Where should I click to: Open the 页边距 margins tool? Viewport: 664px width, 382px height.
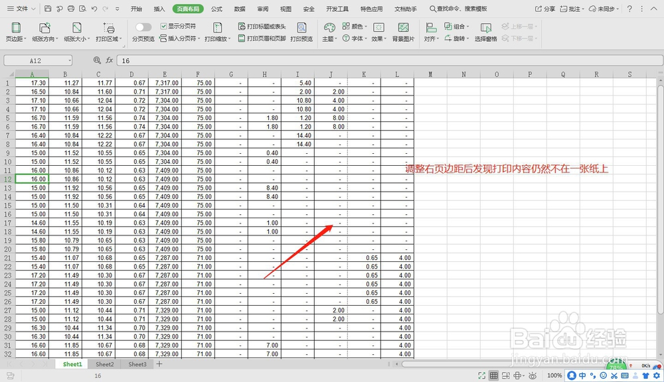(16, 32)
